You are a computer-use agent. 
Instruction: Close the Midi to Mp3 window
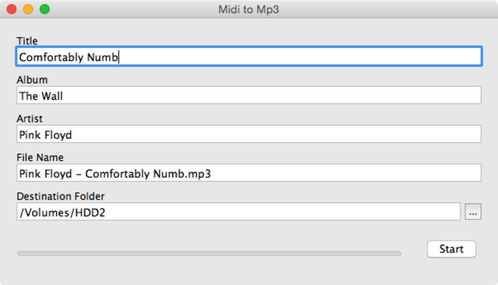(x=11, y=9)
